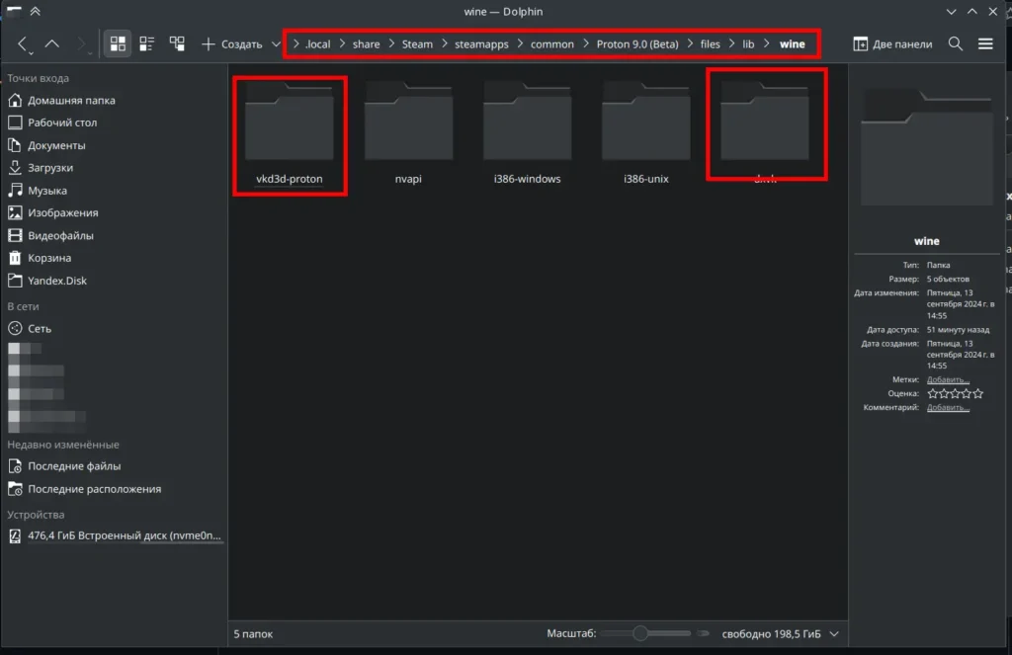This screenshot has width=1012, height=655.
Task: Click Добавить link next to Комментарий
Action: click(x=948, y=407)
